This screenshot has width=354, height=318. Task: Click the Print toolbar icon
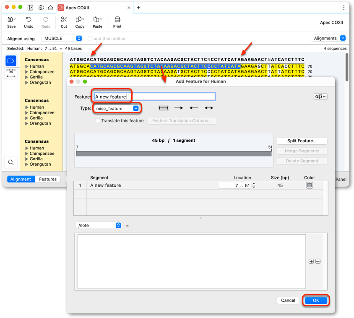coord(117,20)
